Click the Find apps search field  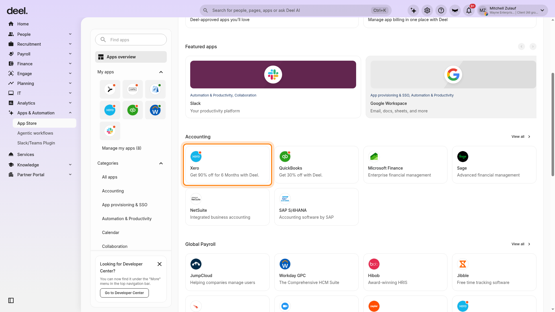pos(131,40)
